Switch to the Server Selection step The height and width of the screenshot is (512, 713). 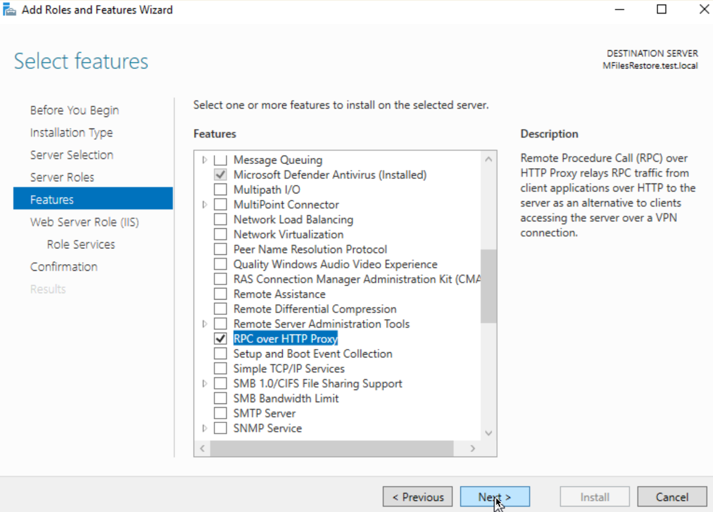pos(71,155)
